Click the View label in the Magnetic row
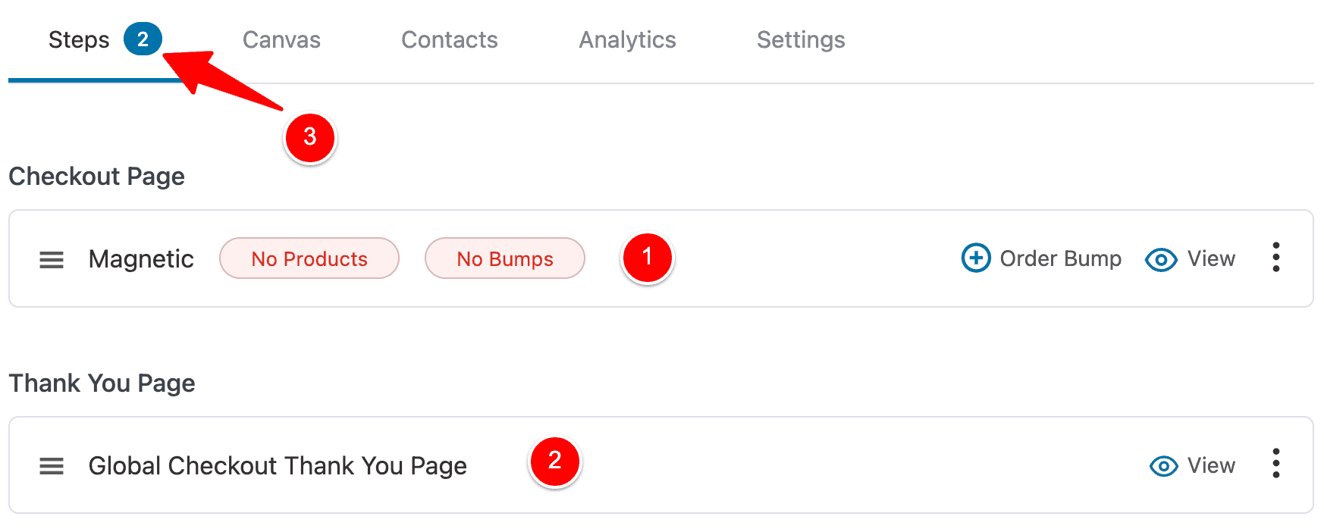This screenshot has height=532, width=1324. click(x=1211, y=258)
